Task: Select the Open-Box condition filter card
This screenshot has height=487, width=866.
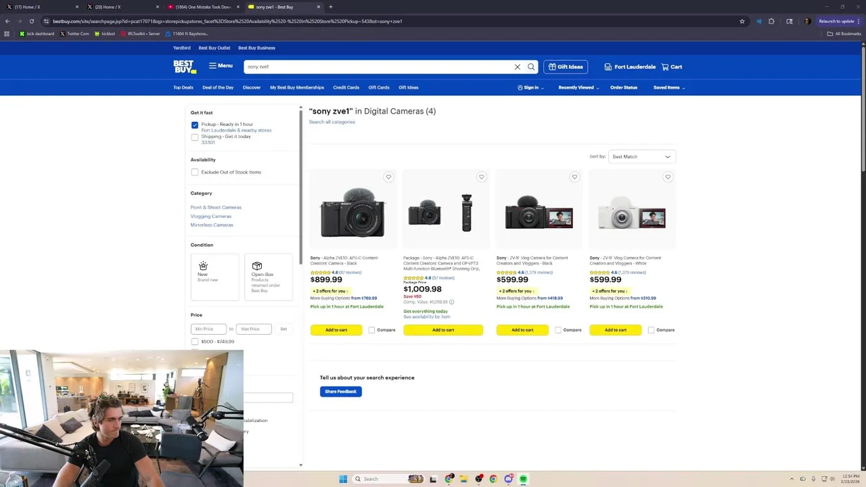Action: (x=269, y=277)
